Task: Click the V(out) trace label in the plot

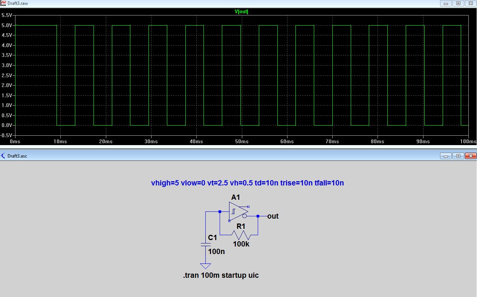Action: pos(242,12)
